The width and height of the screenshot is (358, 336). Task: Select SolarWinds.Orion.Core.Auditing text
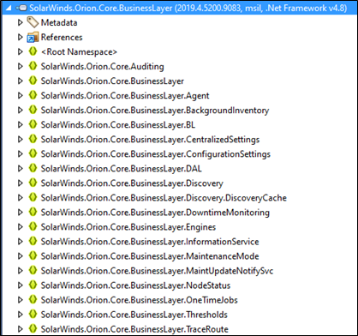pyautogui.click(x=102, y=67)
